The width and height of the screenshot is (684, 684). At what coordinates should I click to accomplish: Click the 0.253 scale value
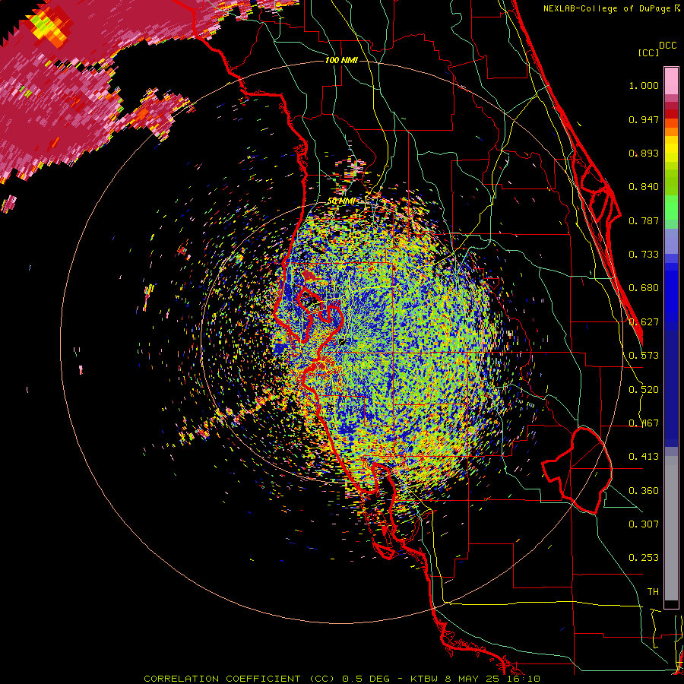coord(644,558)
